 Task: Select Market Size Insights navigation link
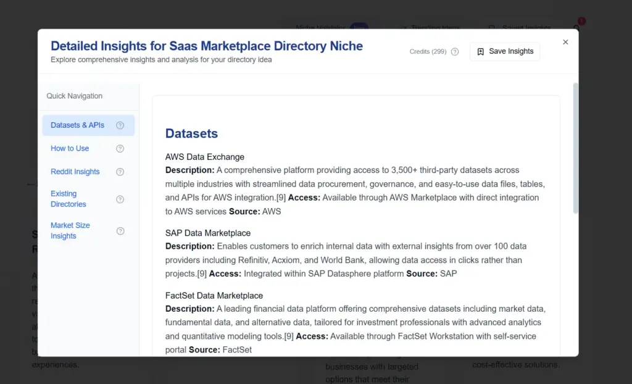coord(70,230)
